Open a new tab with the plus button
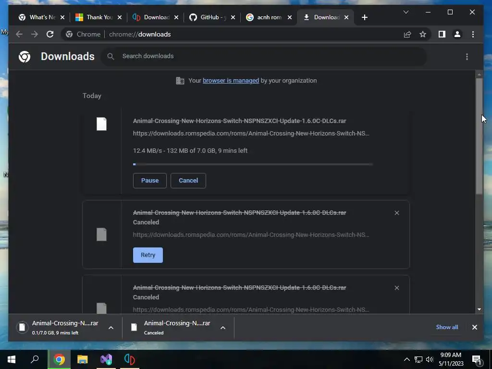The width and height of the screenshot is (492, 369). coord(364,18)
